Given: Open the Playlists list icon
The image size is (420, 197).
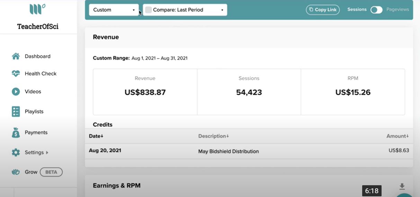Looking at the screenshot, I should (x=16, y=111).
